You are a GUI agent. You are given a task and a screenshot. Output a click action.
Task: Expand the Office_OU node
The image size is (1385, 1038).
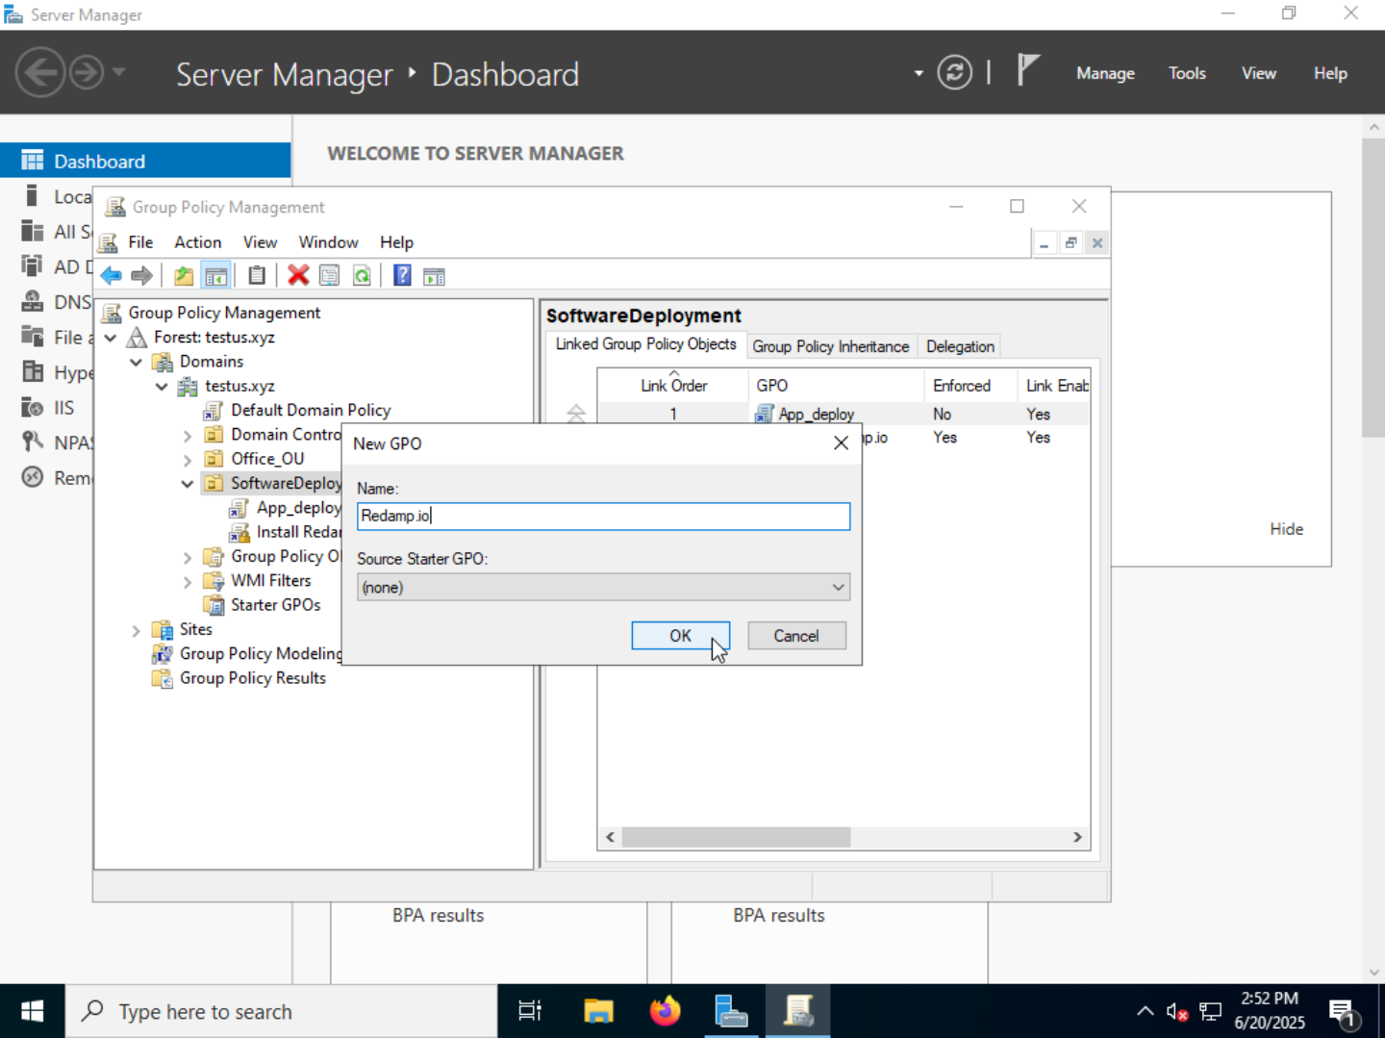pos(188,460)
